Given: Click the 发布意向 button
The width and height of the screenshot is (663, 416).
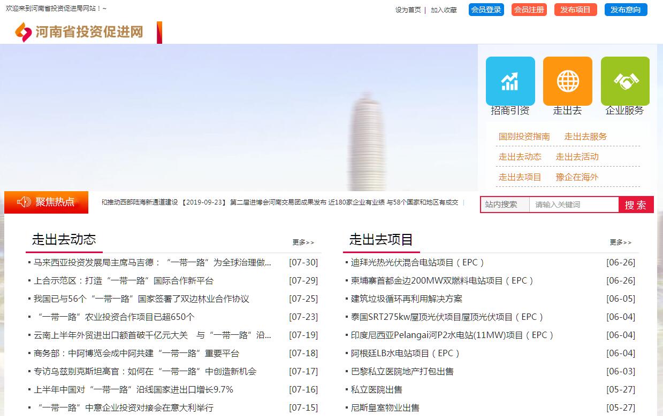Looking at the screenshot, I should tap(626, 10).
